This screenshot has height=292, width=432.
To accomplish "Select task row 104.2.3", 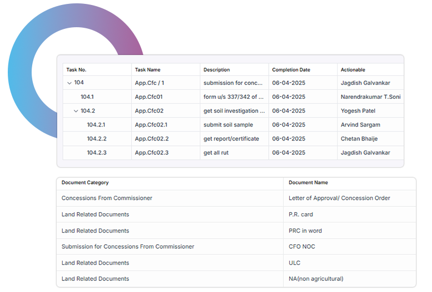I will click(x=97, y=153).
